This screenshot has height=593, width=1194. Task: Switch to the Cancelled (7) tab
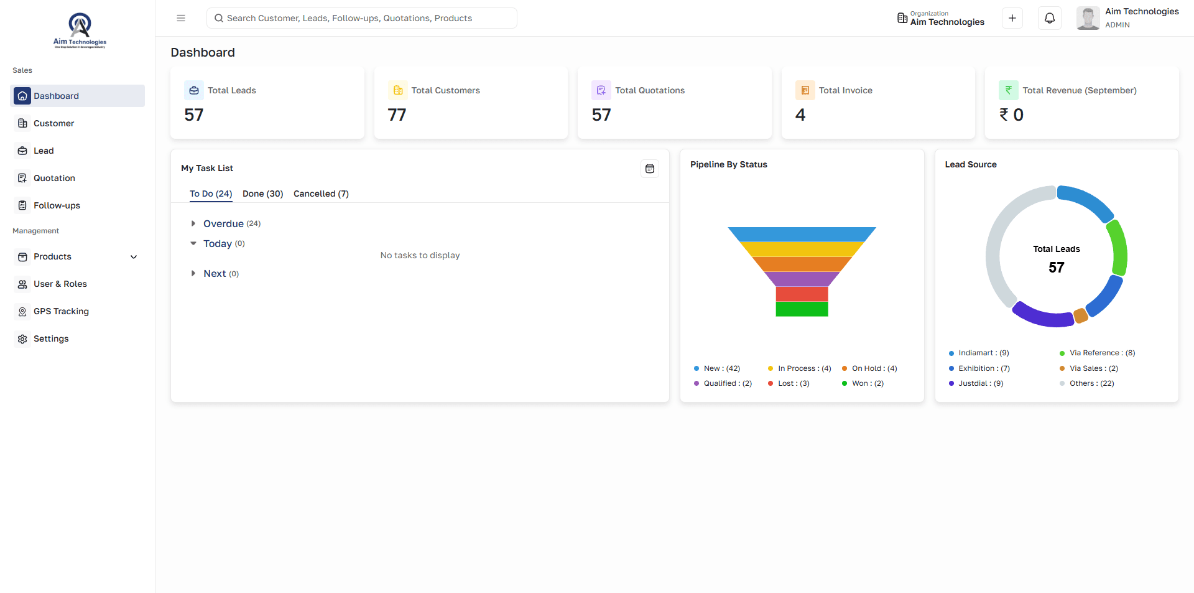tap(321, 194)
